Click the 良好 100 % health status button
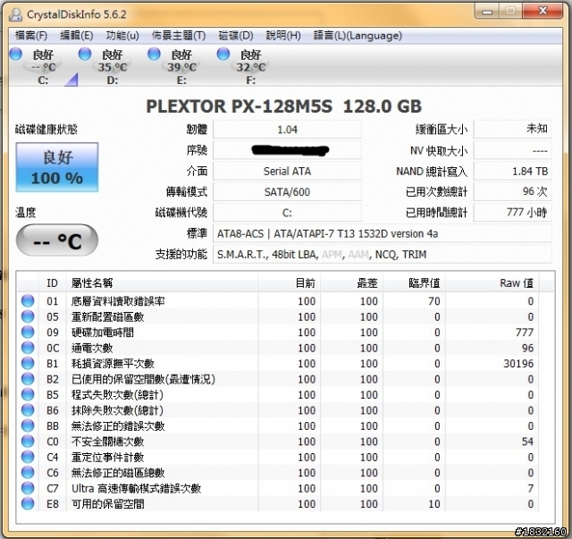Viewport: 572px width, 539px height. tap(57, 167)
